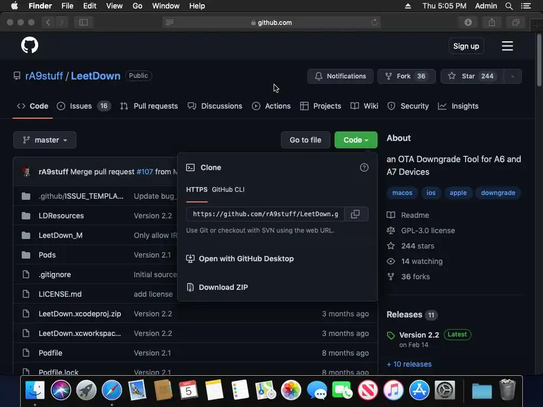The height and width of the screenshot is (407, 543).
Task: Fork the LeetDown repository
Action: (x=406, y=76)
